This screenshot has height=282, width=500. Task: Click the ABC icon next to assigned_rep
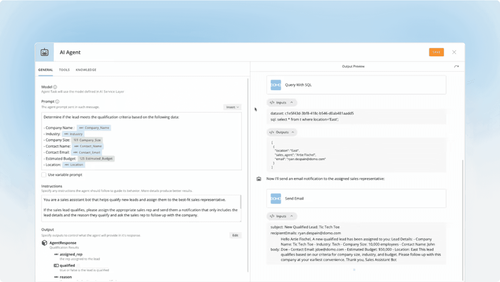(56, 254)
